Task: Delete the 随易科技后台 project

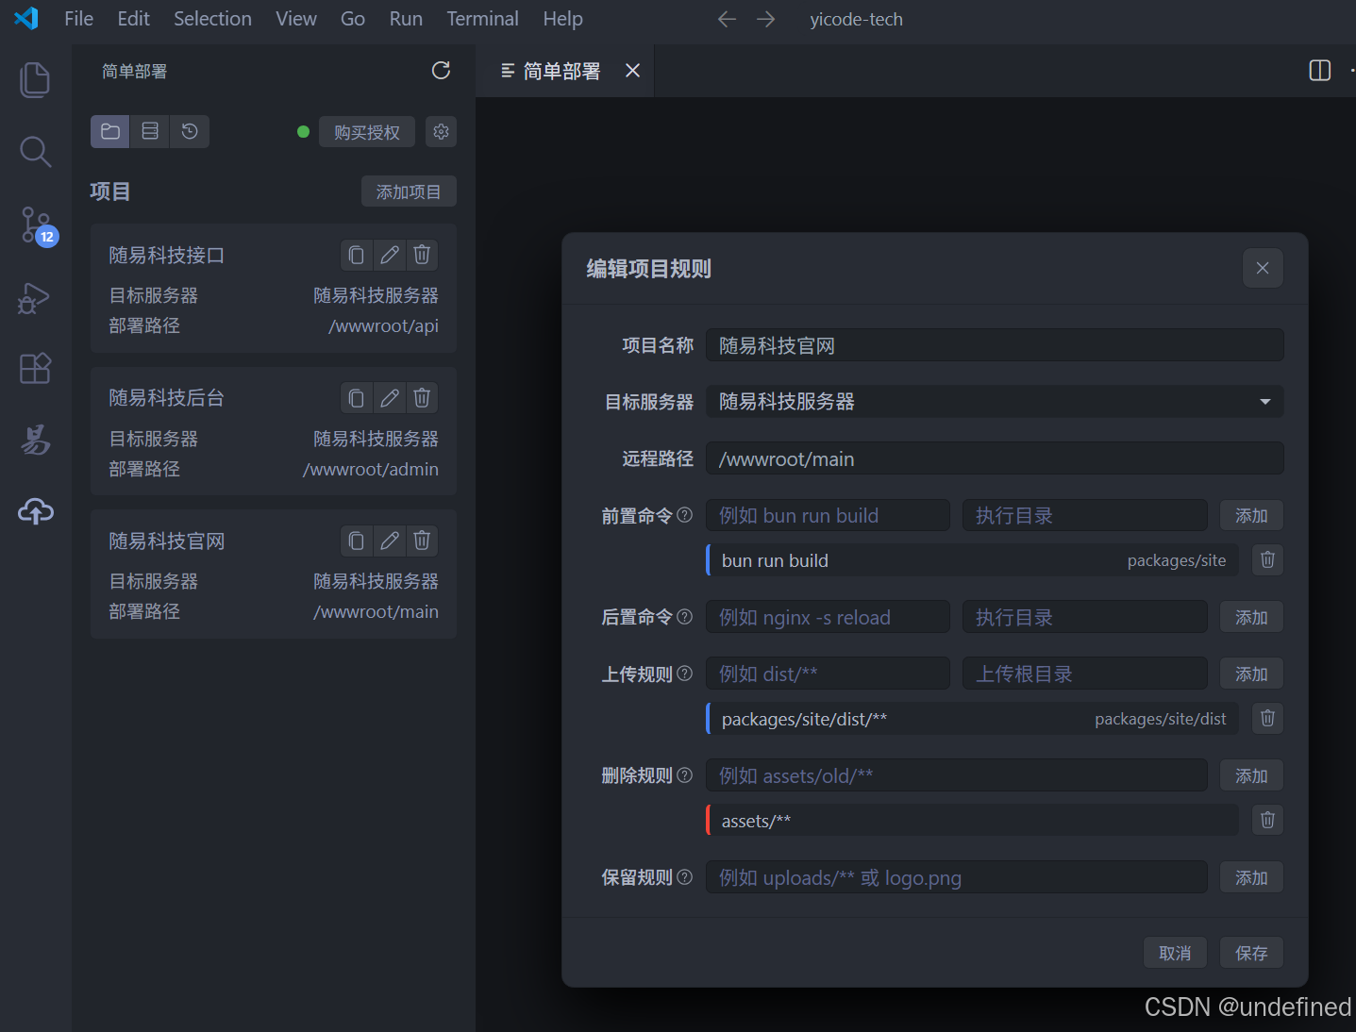Action: [x=422, y=398]
